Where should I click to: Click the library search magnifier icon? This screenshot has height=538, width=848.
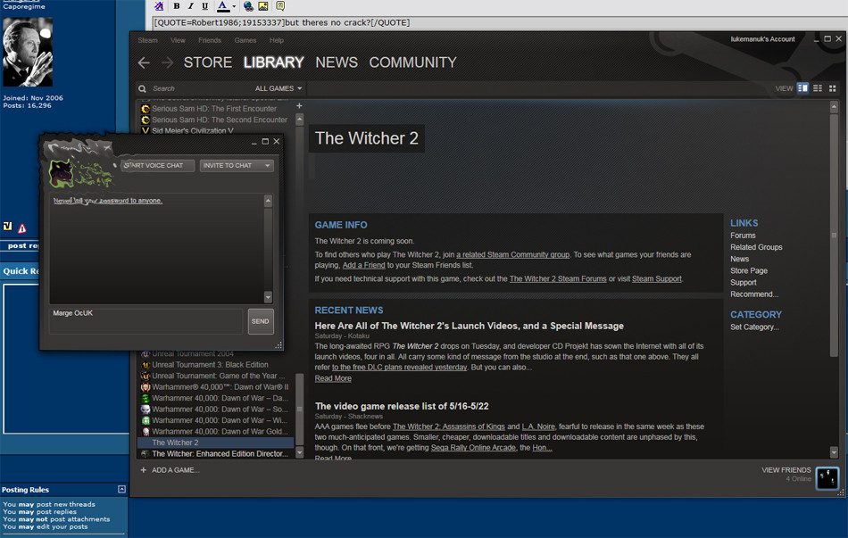pos(142,88)
